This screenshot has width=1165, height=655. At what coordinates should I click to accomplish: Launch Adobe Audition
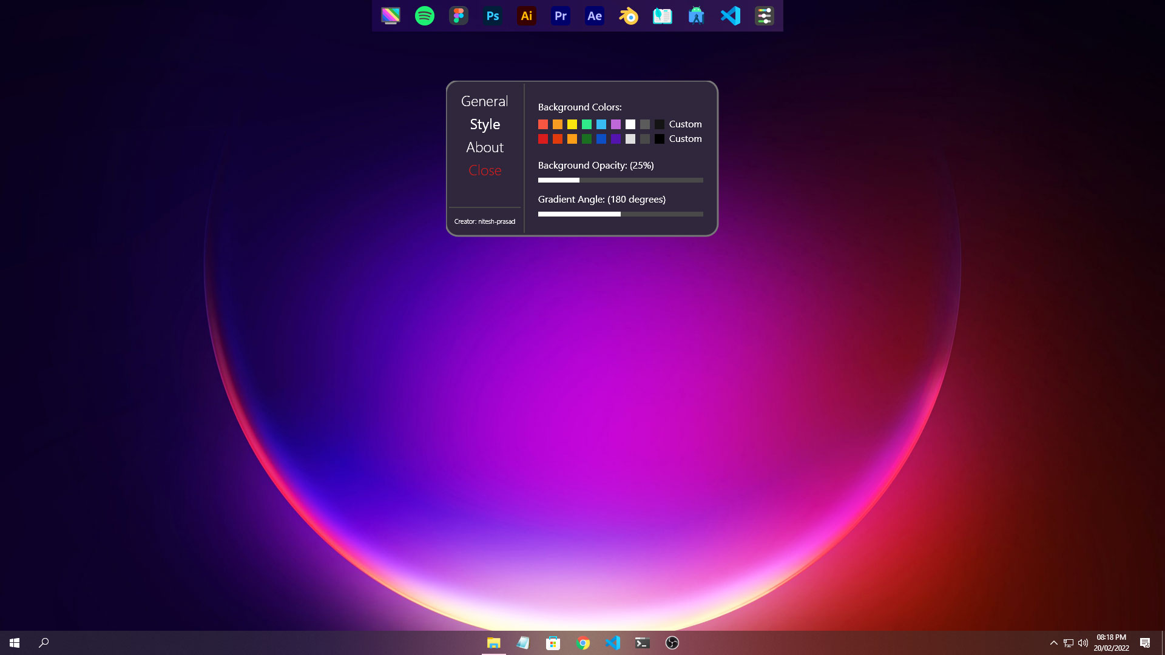593,16
